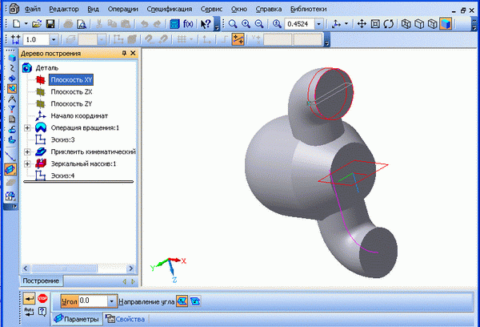
Task: Open the zoom scale 0.4524 dropdown
Action: click(320, 23)
